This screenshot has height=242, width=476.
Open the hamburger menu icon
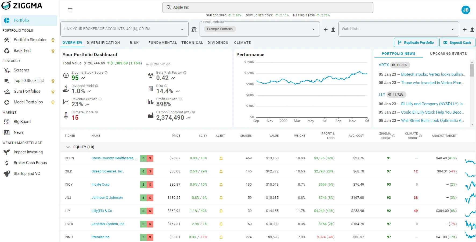pyautogui.click(x=70, y=10)
